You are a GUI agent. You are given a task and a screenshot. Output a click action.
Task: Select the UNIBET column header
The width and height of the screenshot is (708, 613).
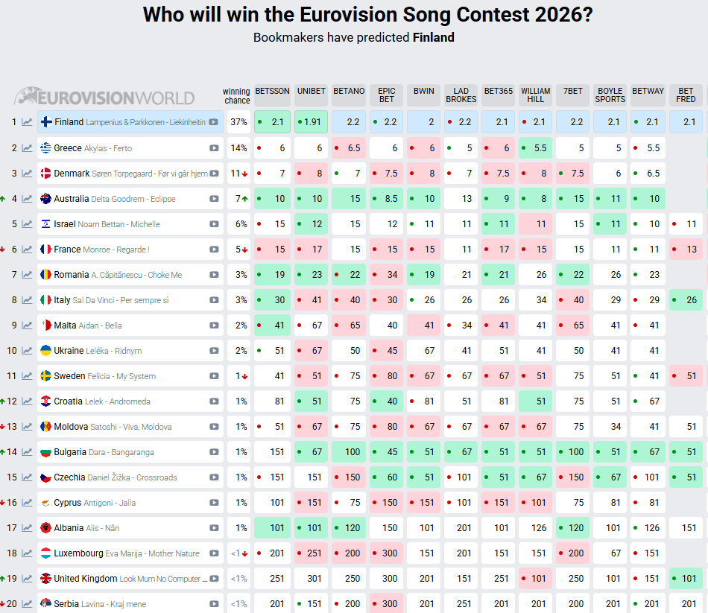[311, 95]
